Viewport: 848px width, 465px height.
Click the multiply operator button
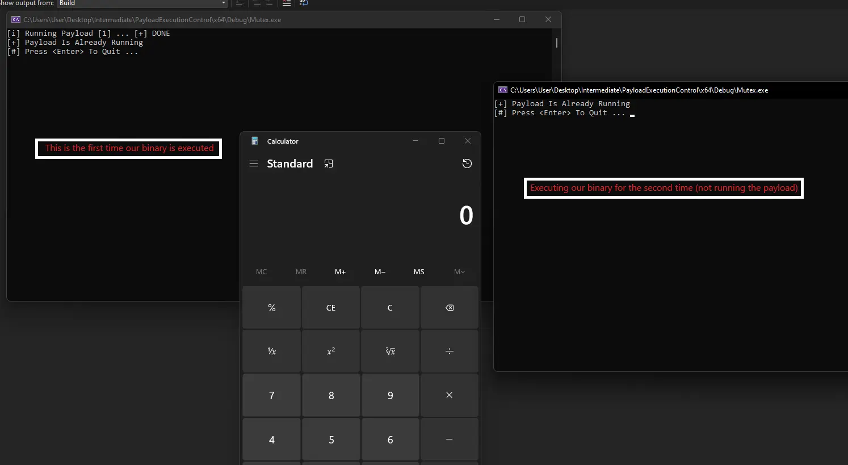[449, 395]
